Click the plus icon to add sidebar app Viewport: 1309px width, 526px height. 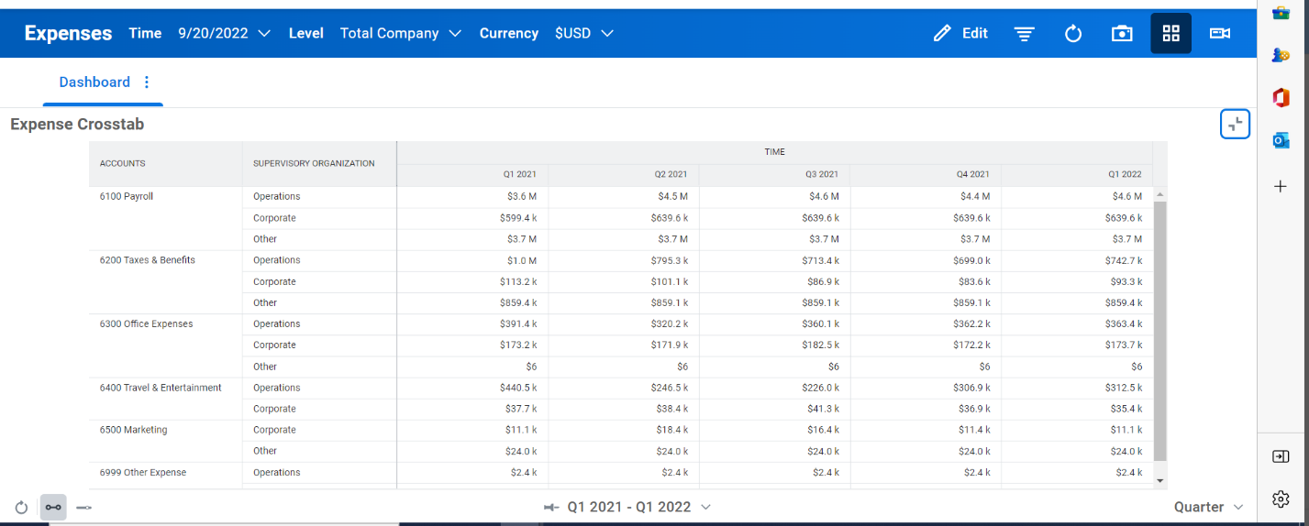[1281, 186]
